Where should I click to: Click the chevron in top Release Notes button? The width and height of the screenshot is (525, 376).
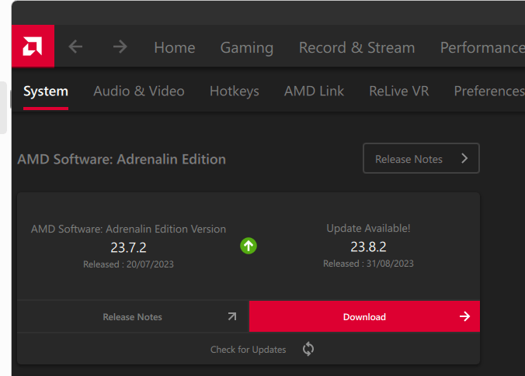[x=464, y=158]
